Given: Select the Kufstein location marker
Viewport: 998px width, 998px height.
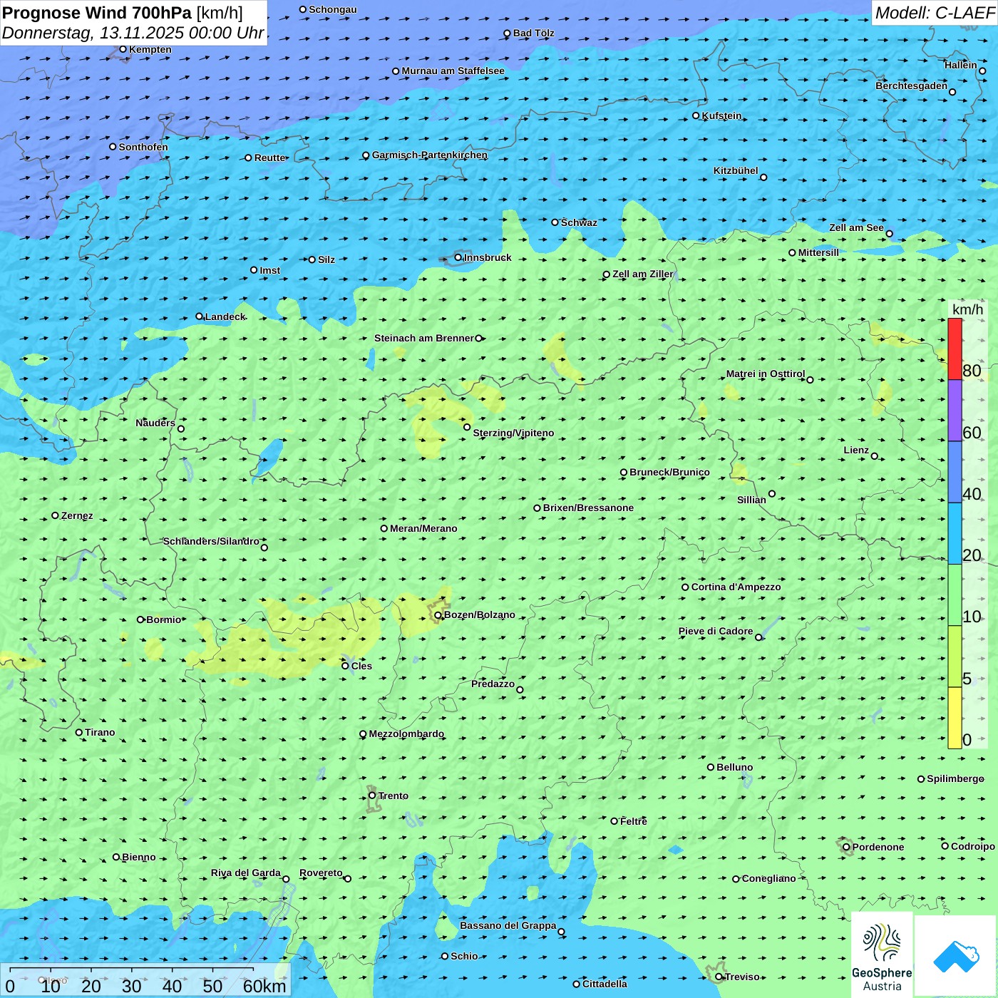Looking at the screenshot, I should tap(696, 115).
